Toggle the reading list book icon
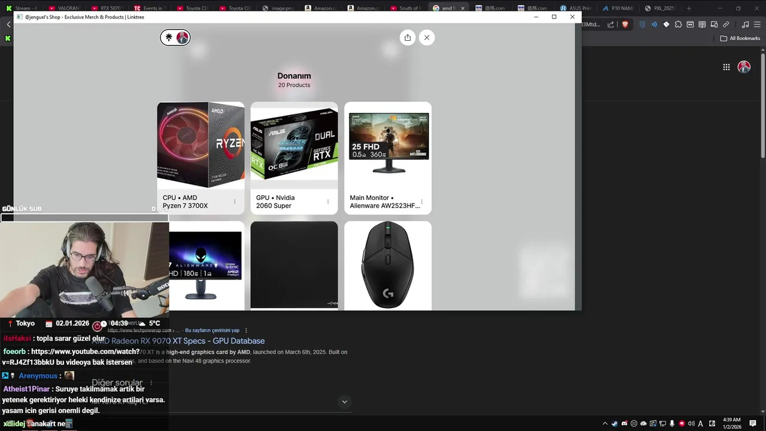766x431 pixels. [x=702, y=25]
